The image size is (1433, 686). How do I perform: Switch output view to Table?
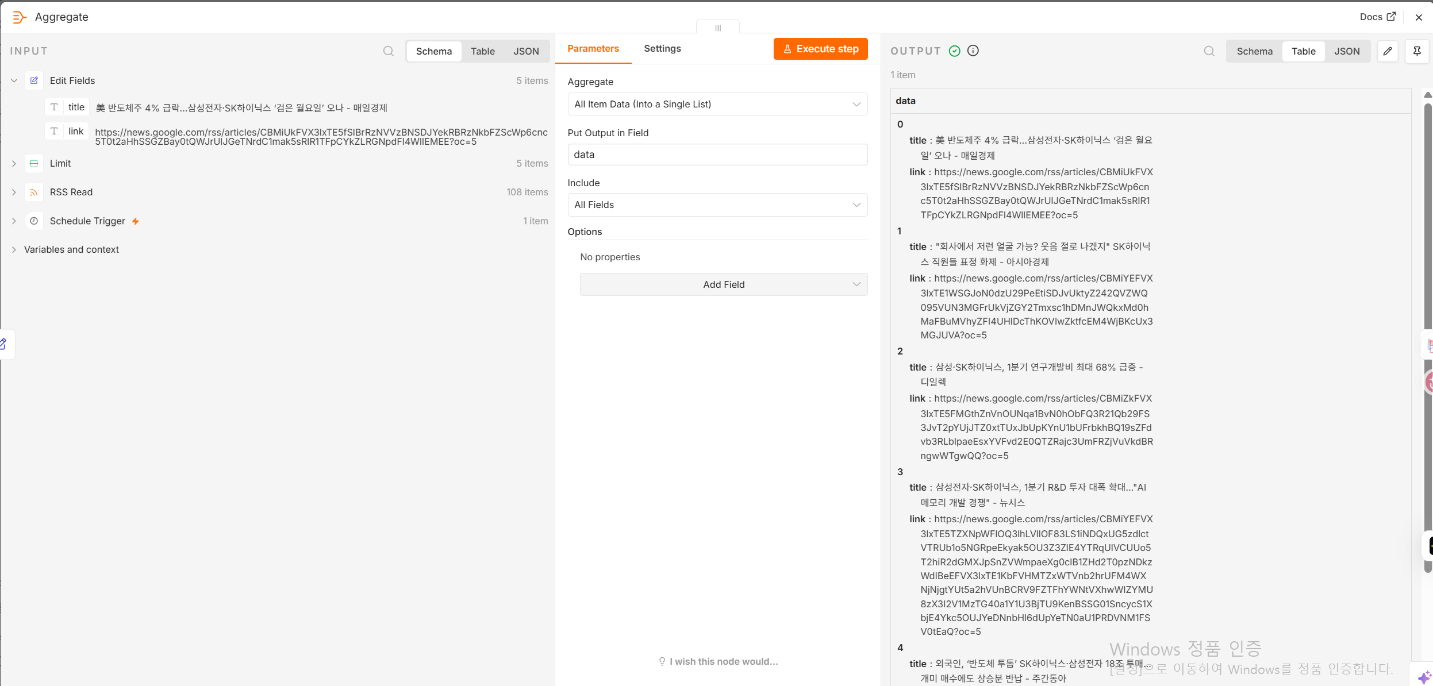tap(1304, 51)
